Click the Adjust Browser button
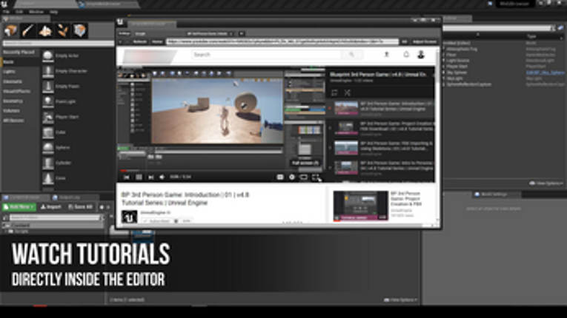The image size is (567, 318). (425, 42)
